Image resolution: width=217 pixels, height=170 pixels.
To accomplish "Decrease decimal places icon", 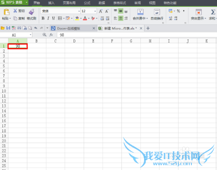I will click(x=176, y=18).
